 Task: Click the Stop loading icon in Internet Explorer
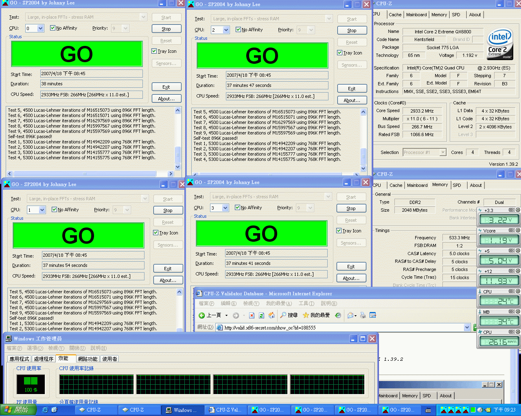click(252, 315)
